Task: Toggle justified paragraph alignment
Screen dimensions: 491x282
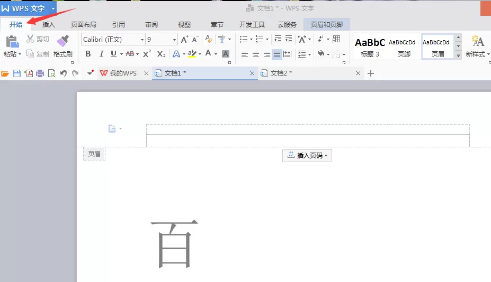Action: click(277, 54)
